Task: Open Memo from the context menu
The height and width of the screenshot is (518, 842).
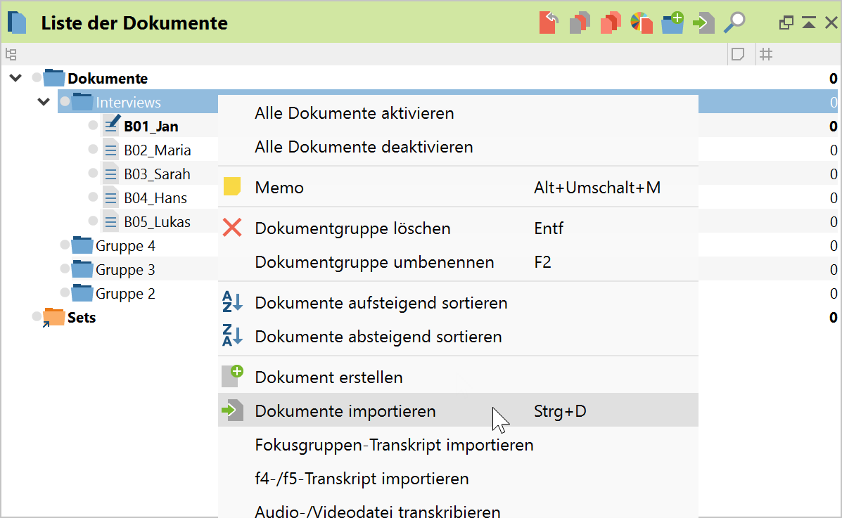Action: pyautogui.click(x=458, y=188)
